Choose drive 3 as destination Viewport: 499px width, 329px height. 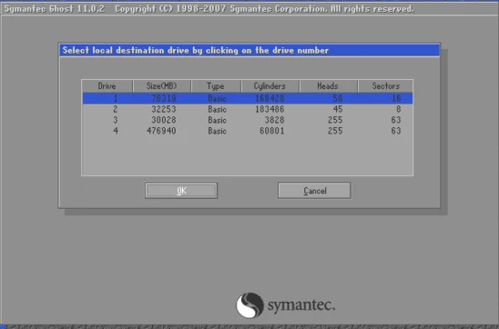click(x=248, y=120)
